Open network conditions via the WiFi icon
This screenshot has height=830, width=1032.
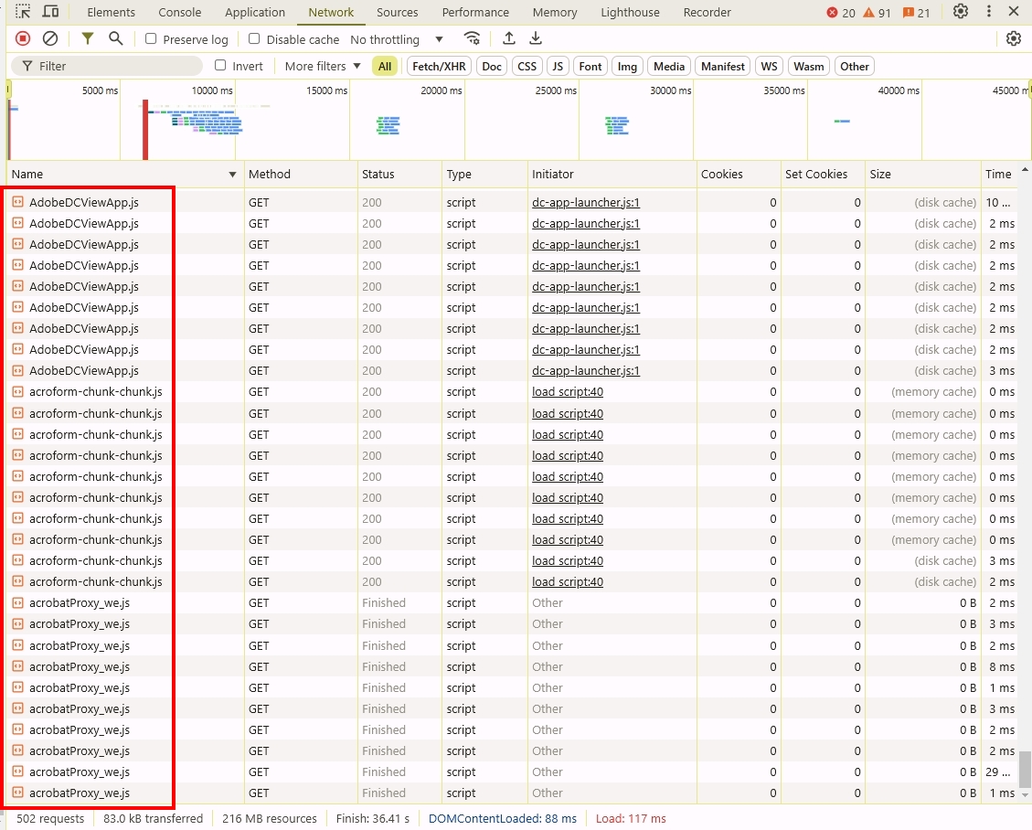[x=473, y=38]
